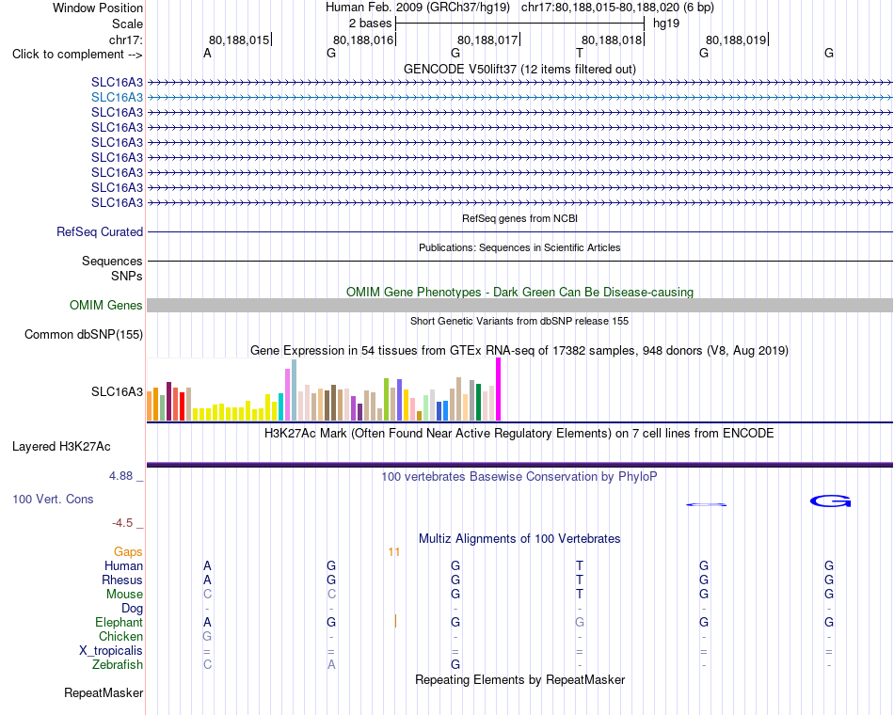Click the Common dbSNP(155) track label
Viewport: 894px width, 715px height.
[83, 335]
